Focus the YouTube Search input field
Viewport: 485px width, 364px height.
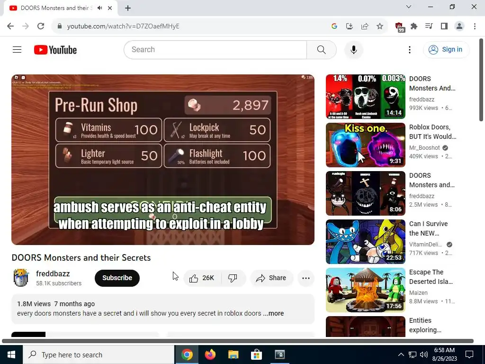216,49
